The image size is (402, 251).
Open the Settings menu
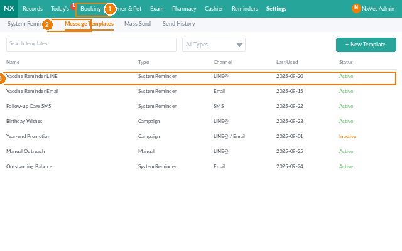[276, 9]
